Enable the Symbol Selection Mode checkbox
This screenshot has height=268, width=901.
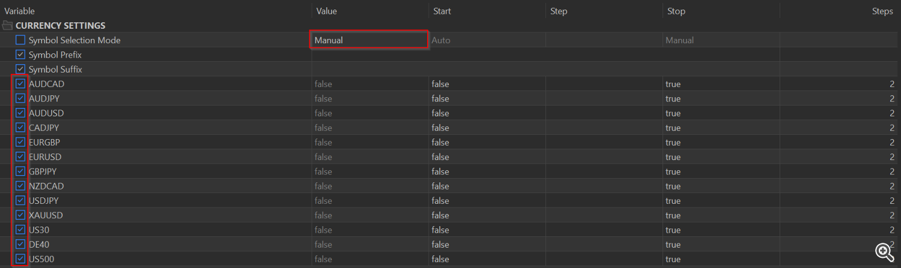click(20, 40)
